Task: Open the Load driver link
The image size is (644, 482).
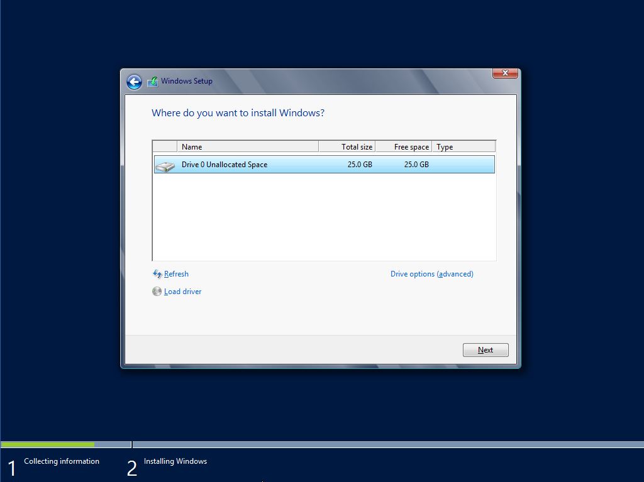Action: tap(183, 292)
